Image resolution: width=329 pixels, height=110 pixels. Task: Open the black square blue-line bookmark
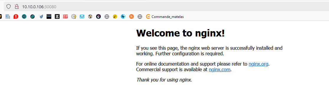(49, 16)
